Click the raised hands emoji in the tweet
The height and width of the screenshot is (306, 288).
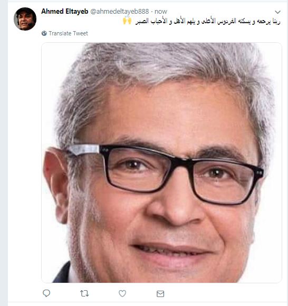click(x=127, y=21)
